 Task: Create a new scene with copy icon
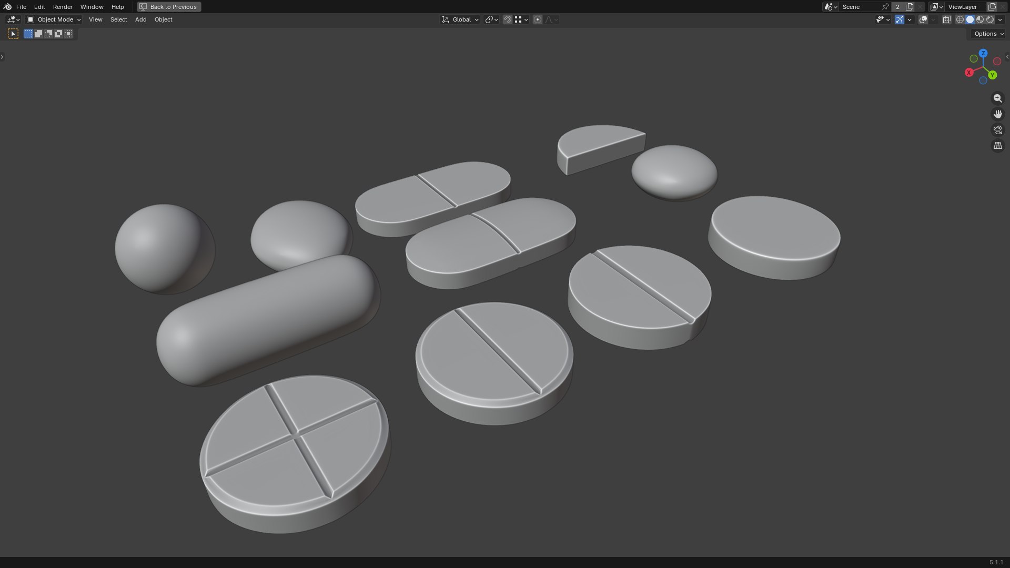tap(910, 7)
